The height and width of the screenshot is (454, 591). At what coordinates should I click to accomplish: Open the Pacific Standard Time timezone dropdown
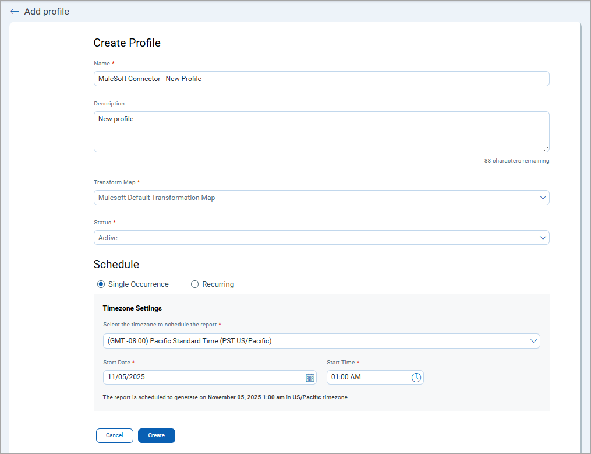pyautogui.click(x=320, y=341)
